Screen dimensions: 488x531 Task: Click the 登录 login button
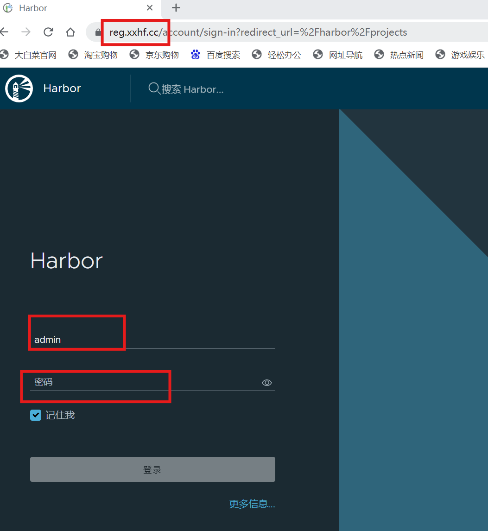[x=152, y=469]
